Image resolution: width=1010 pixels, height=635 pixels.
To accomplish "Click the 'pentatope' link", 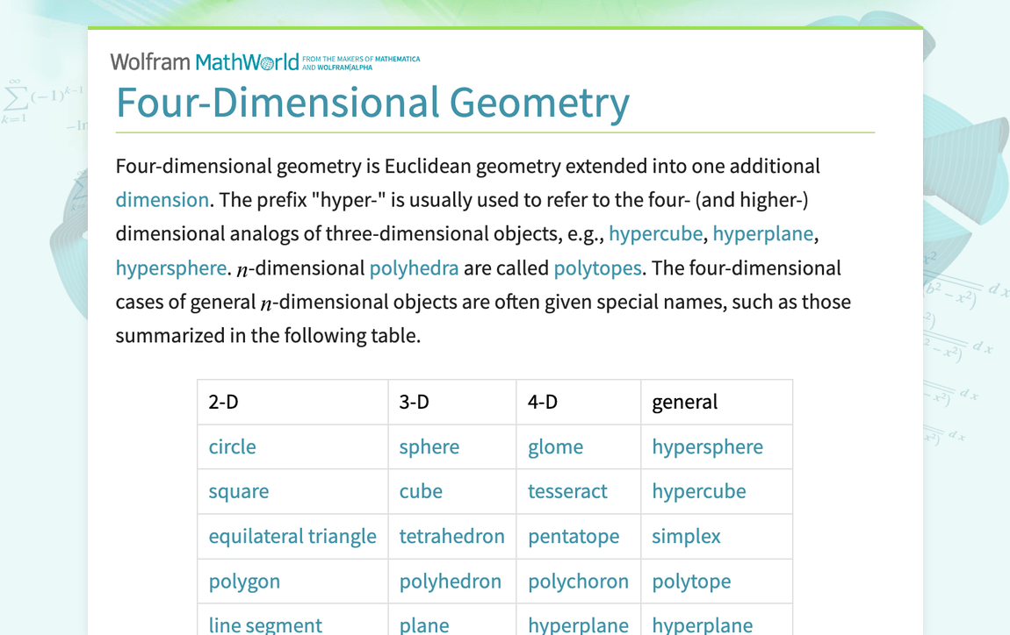I will (574, 537).
